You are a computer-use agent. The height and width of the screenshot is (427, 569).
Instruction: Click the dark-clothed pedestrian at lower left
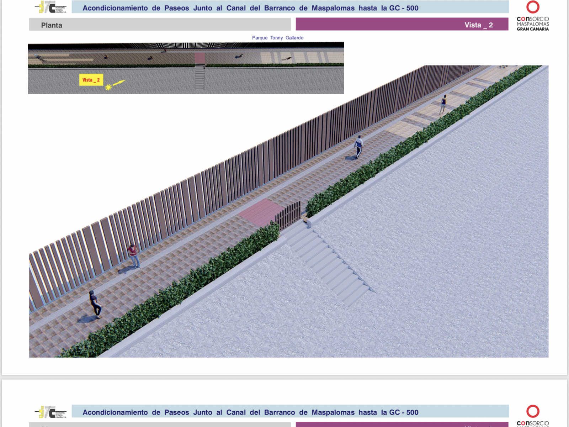point(95,304)
